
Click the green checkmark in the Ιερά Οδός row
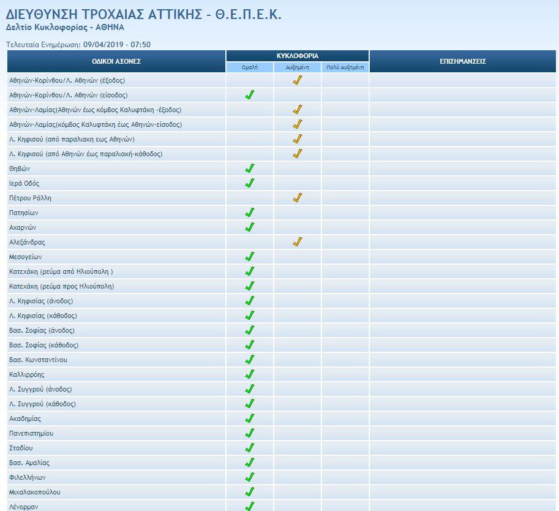pos(250,183)
